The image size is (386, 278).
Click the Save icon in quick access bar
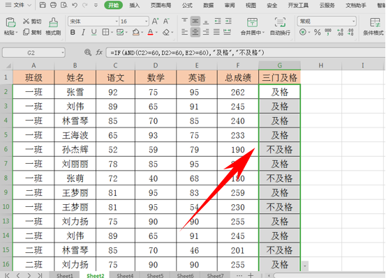(43, 5)
